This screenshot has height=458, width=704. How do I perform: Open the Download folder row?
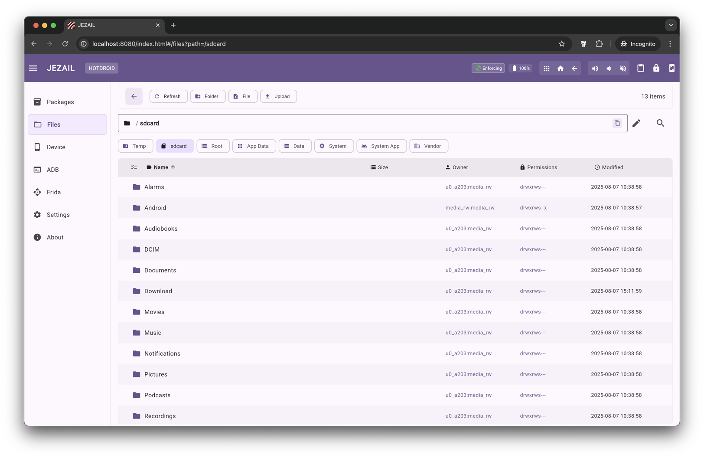(158, 291)
